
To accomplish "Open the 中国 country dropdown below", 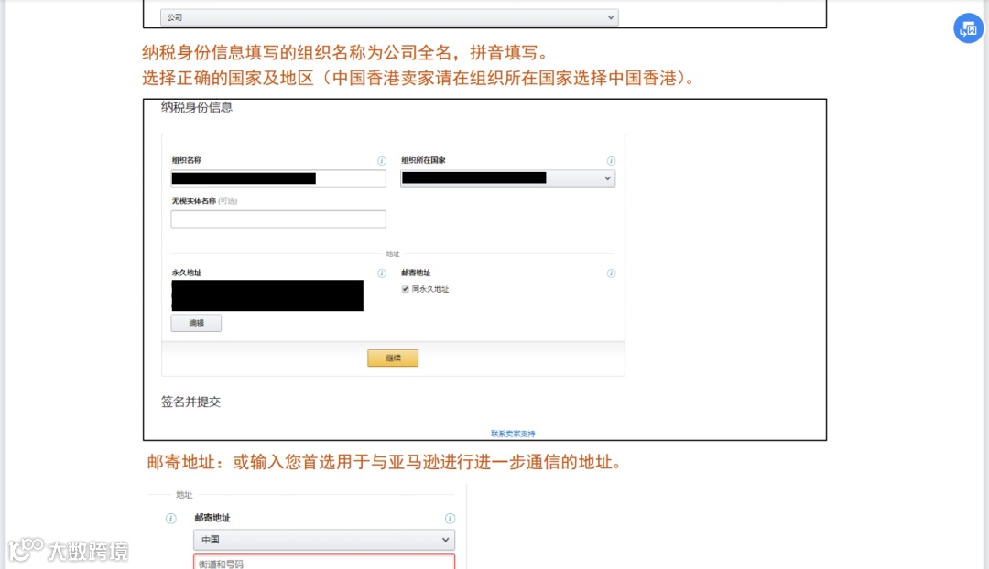I will click(x=323, y=540).
